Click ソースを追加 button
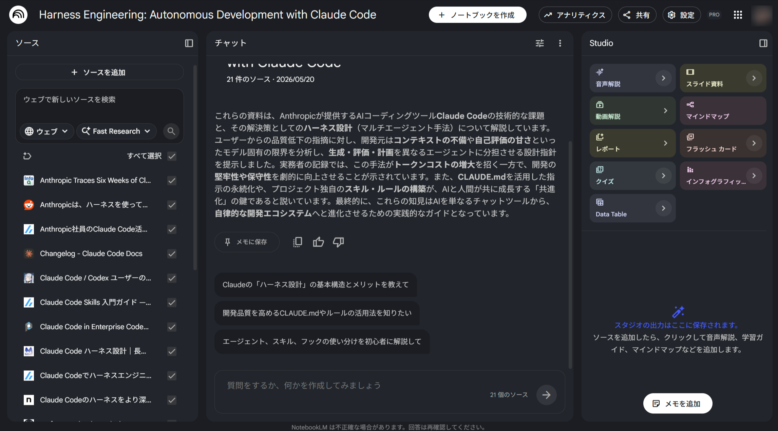 pyautogui.click(x=99, y=72)
